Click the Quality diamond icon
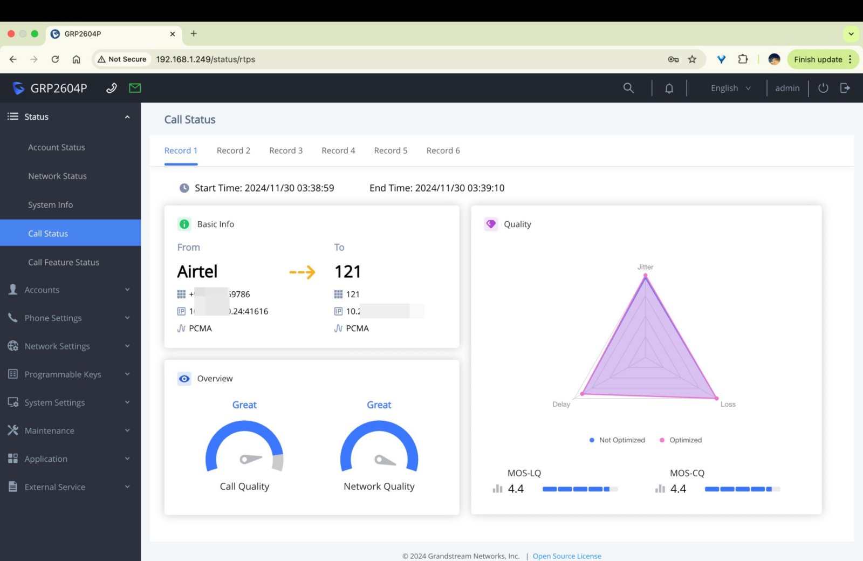Viewport: 863px width, 561px height. 491,224
